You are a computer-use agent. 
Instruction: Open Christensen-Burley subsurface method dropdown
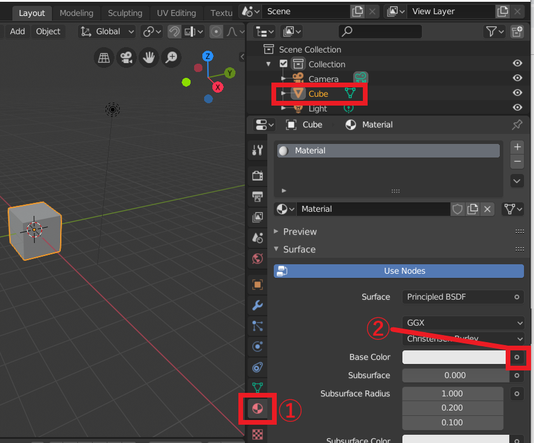pyautogui.click(x=463, y=339)
